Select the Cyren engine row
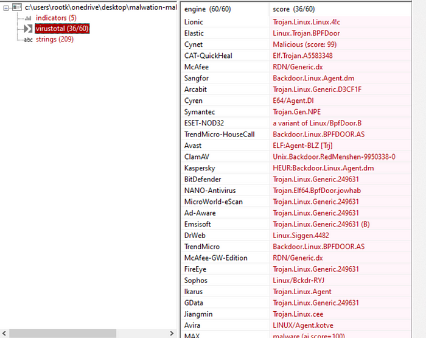Screen dimensions: 426x338 pyautogui.click(x=296, y=100)
